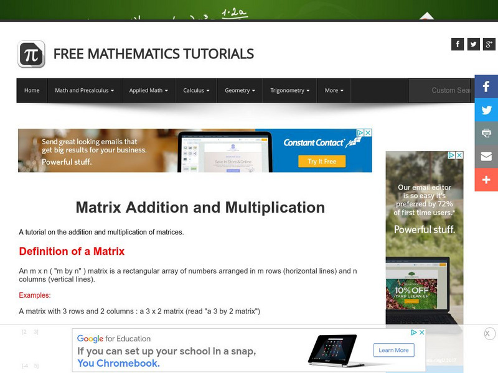
Task: Click the red Examples: label
Action: click(x=35, y=295)
